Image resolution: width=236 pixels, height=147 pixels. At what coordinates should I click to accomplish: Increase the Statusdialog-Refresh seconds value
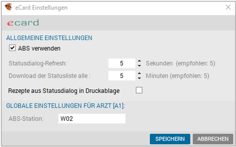pyautogui.click(x=139, y=61)
